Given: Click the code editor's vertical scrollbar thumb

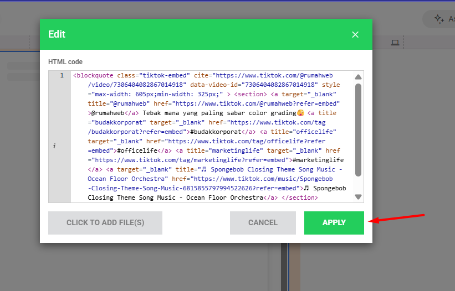Looking at the screenshot, I should click(358, 130).
